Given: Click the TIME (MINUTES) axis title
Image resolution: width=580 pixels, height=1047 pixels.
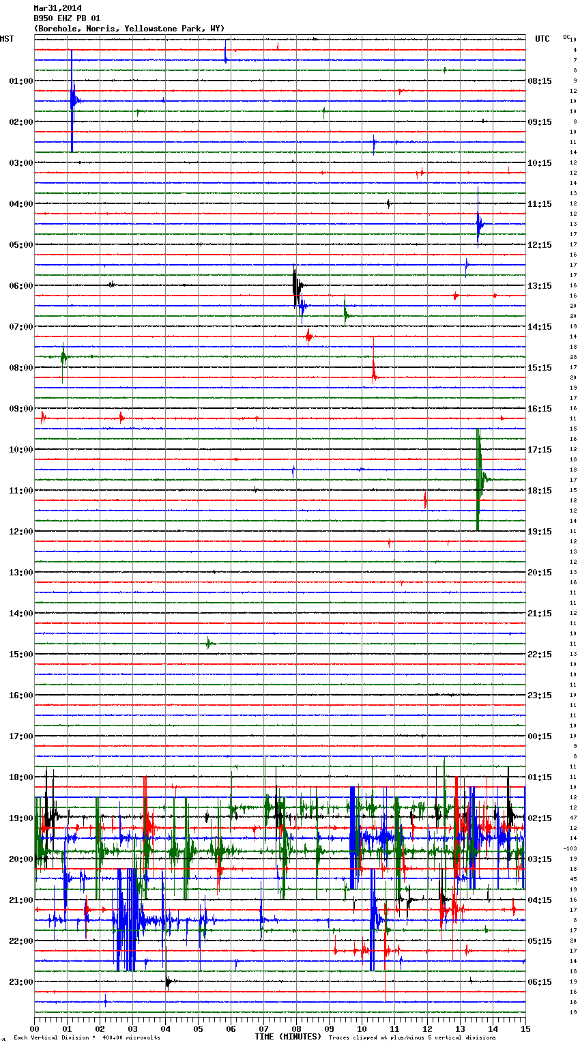Looking at the screenshot, I should pyautogui.click(x=288, y=1037).
